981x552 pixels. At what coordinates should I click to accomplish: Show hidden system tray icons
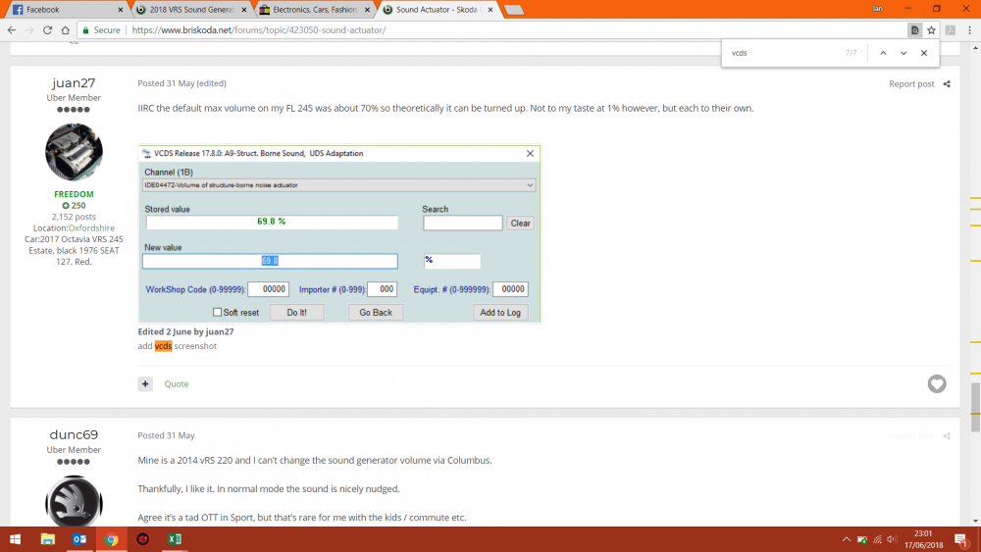click(x=847, y=539)
